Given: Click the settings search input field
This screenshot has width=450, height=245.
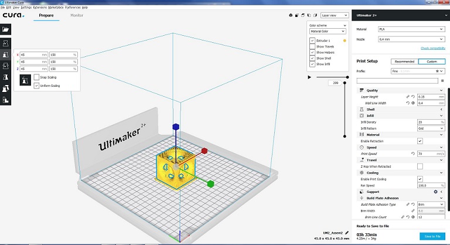Looking at the screenshot, I should pyautogui.click(x=397, y=81).
